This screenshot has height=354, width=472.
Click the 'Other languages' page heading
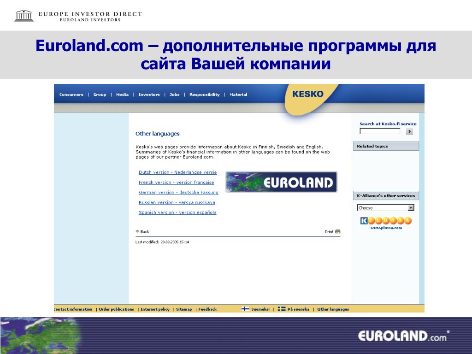coord(158,134)
